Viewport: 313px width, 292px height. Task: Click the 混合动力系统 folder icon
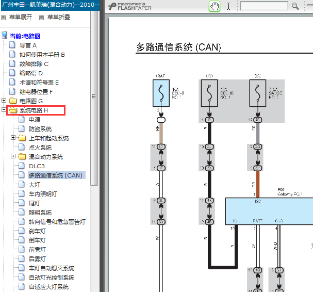tap(22, 157)
